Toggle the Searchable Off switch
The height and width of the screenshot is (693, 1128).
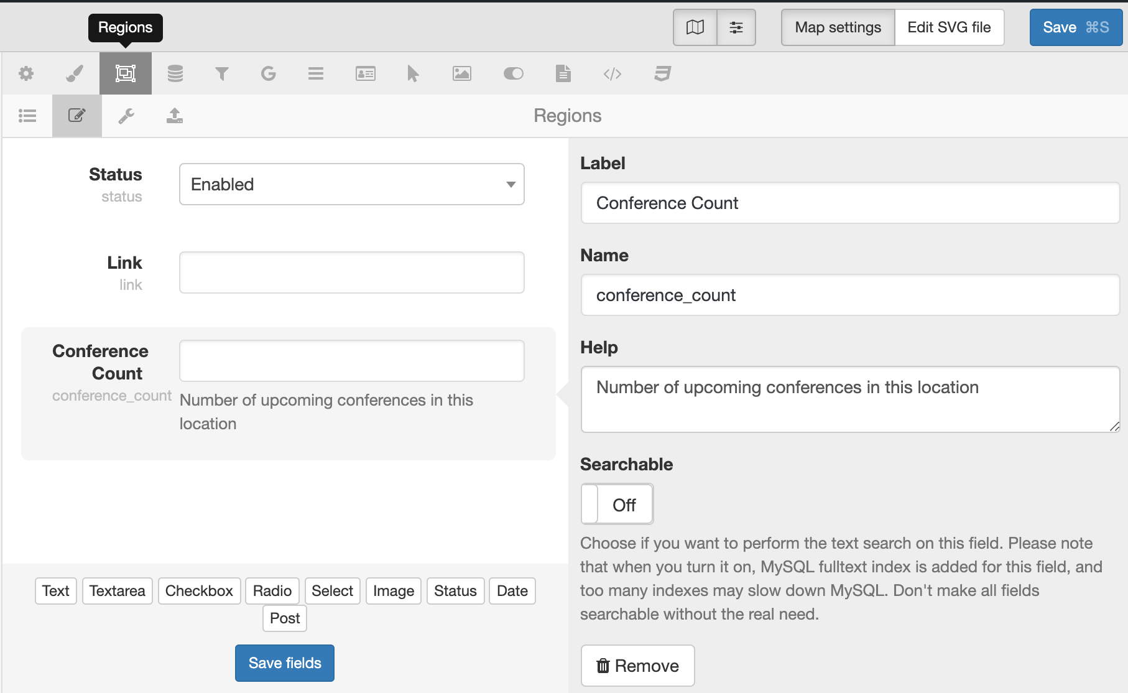617,505
